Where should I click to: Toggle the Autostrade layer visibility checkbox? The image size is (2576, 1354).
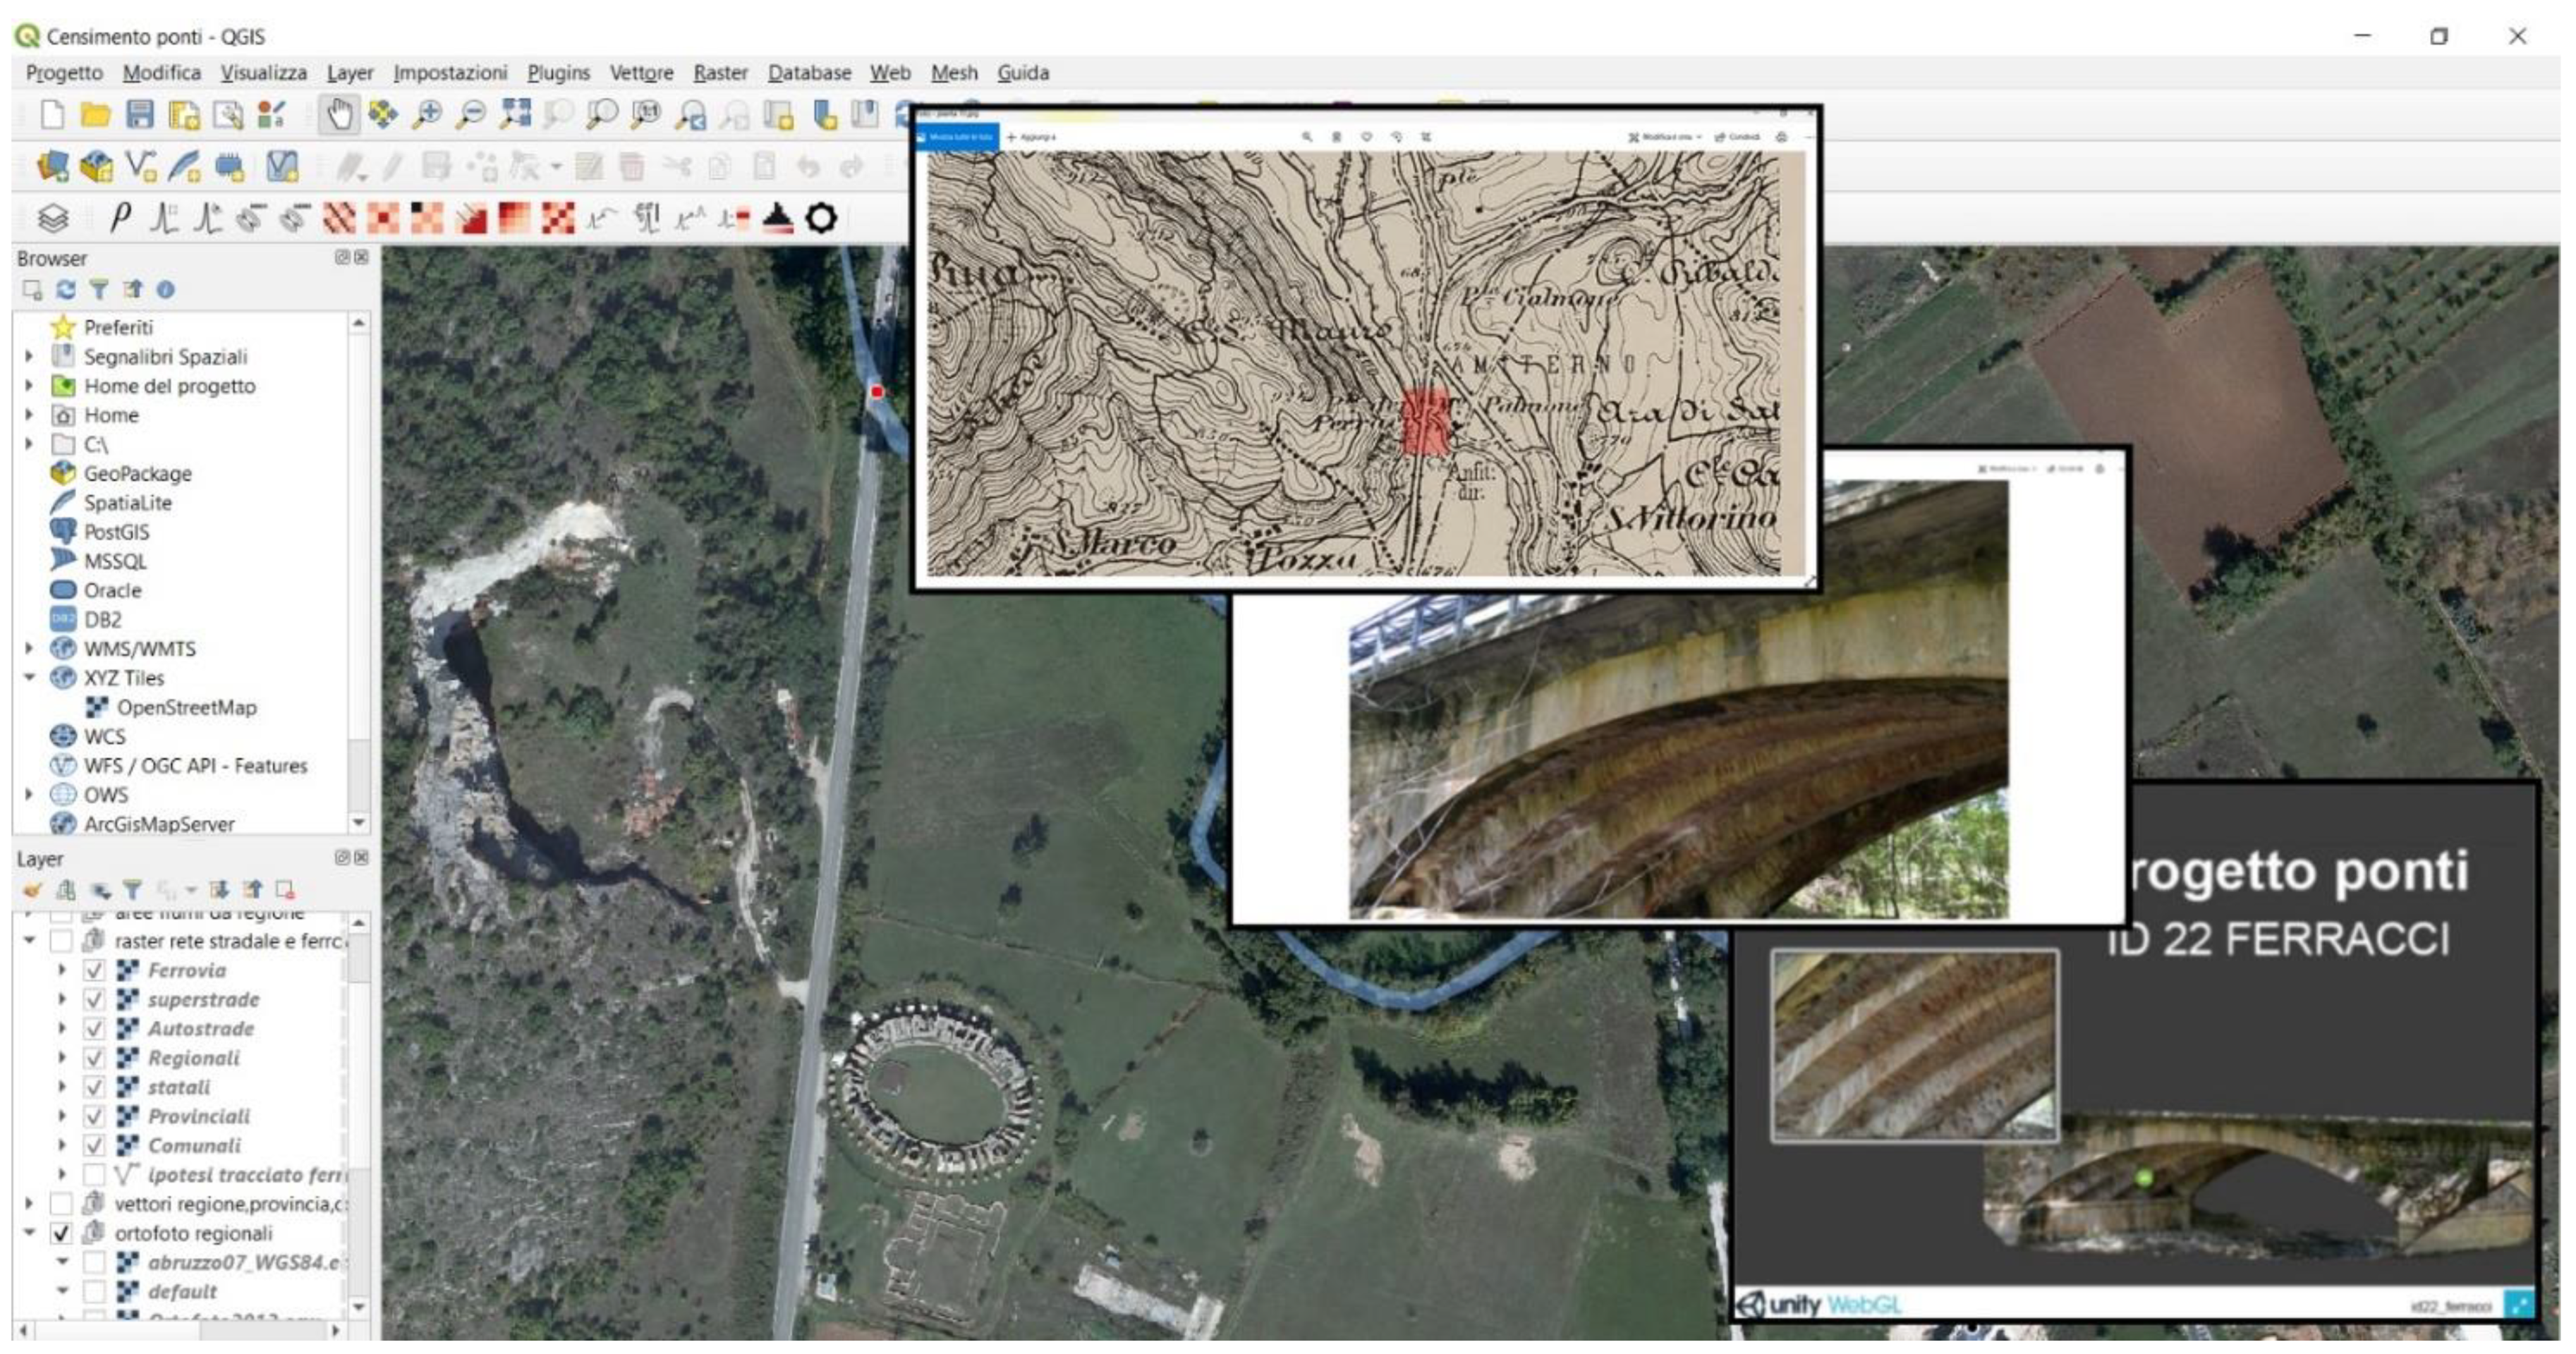(x=94, y=1029)
